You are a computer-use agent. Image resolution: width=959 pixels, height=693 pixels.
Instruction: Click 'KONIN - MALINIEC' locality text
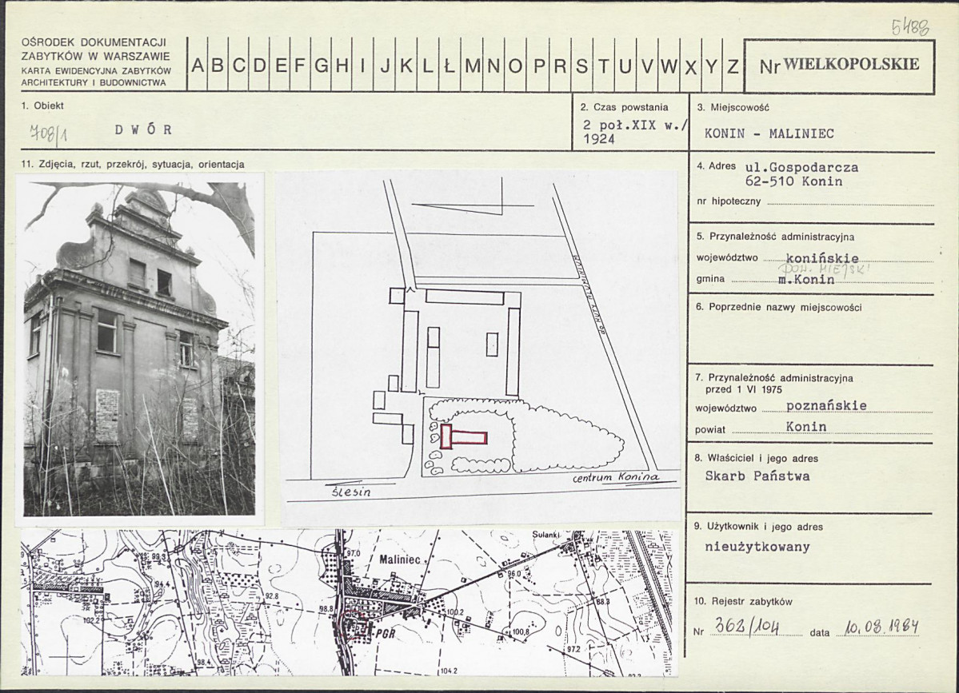pos(769,133)
